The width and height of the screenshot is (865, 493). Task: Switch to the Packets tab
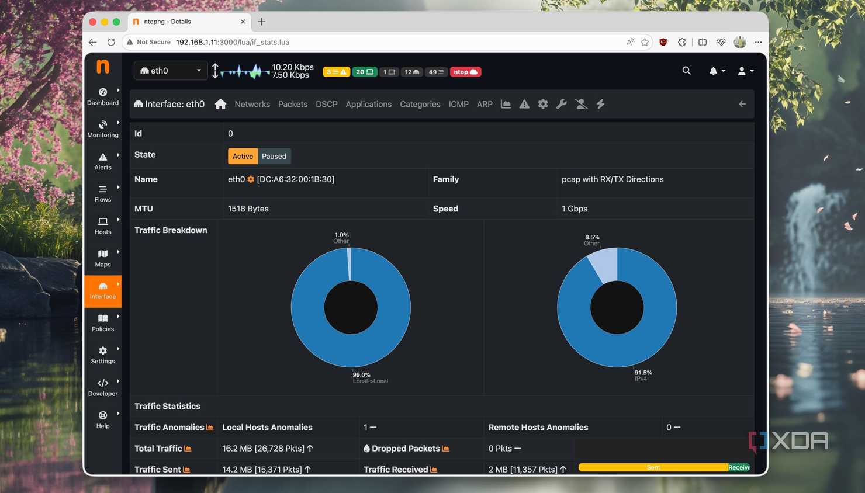pyautogui.click(x=293, y=104)
